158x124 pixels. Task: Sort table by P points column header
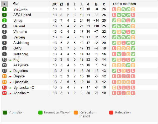pyautogui.click(x=104, y=4)
